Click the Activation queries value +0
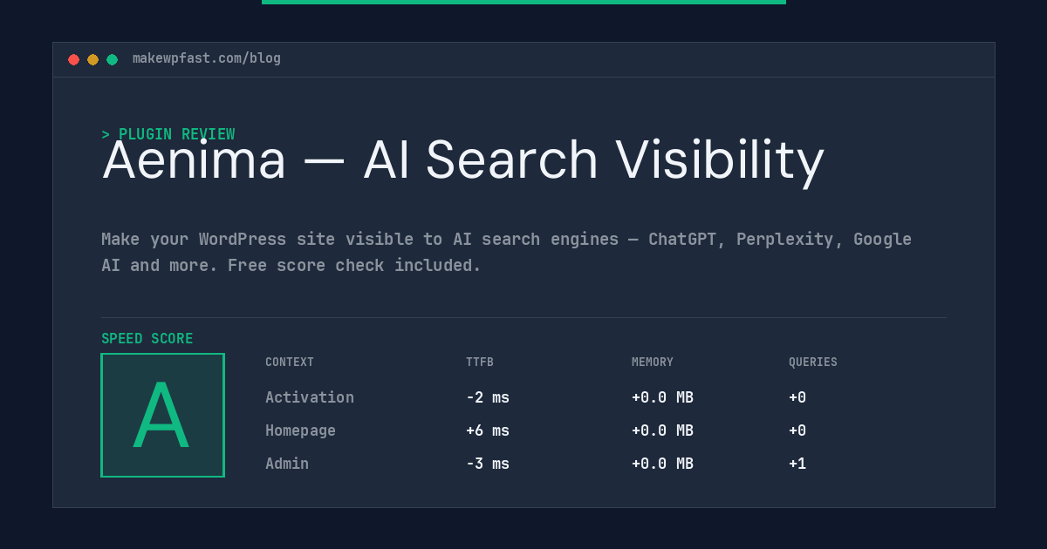The width and height of the screenshot is (1047, 549). 797,397
